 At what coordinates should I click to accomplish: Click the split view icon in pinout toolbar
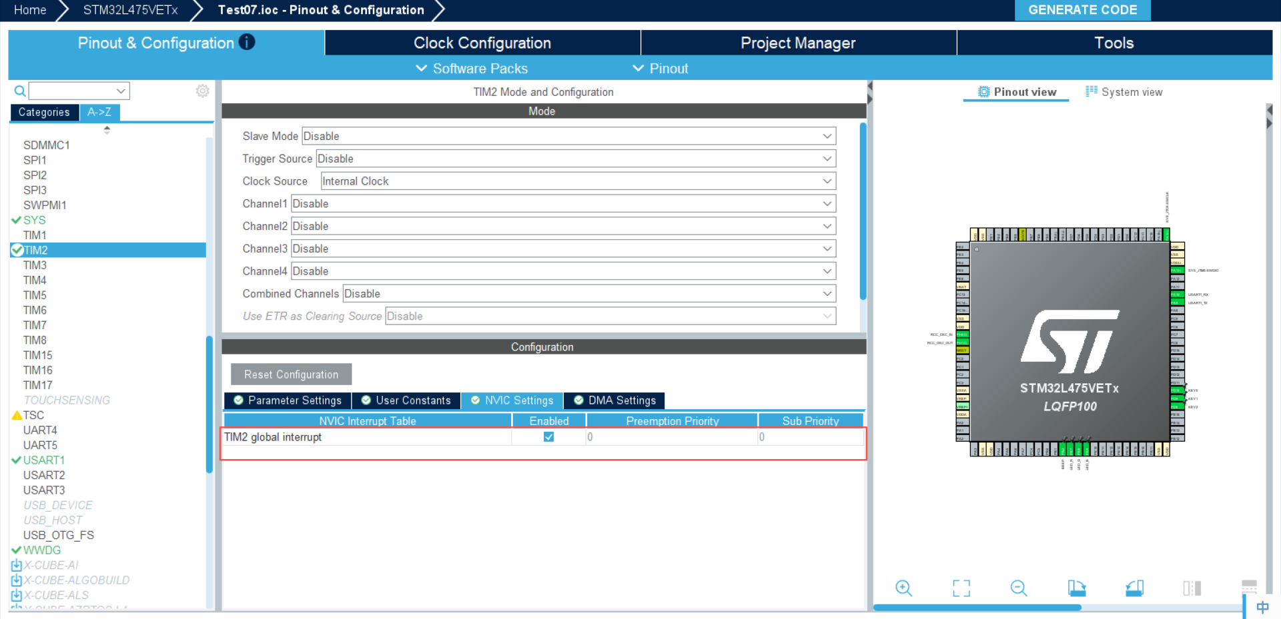pyautogui.click(x=1192, y=588)
